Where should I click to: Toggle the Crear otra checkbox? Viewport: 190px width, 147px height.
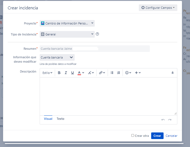click(133, 135)
